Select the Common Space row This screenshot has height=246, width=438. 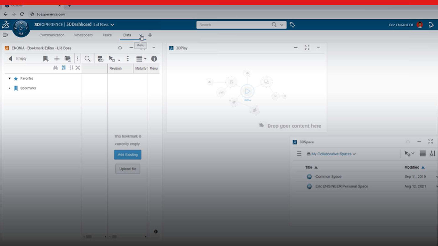coord(328,176)
